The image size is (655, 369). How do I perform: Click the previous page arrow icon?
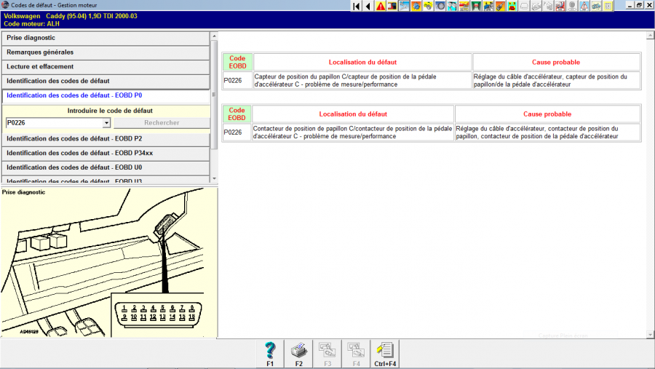click(x=368, y=6)
